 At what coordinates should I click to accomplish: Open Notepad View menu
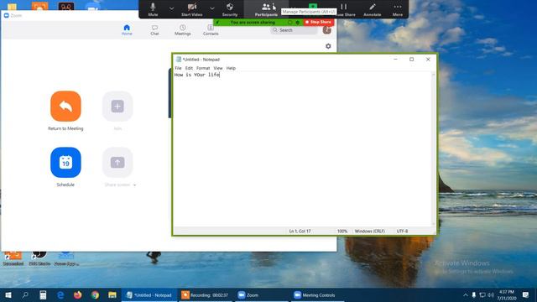click(x=218, y=68)
